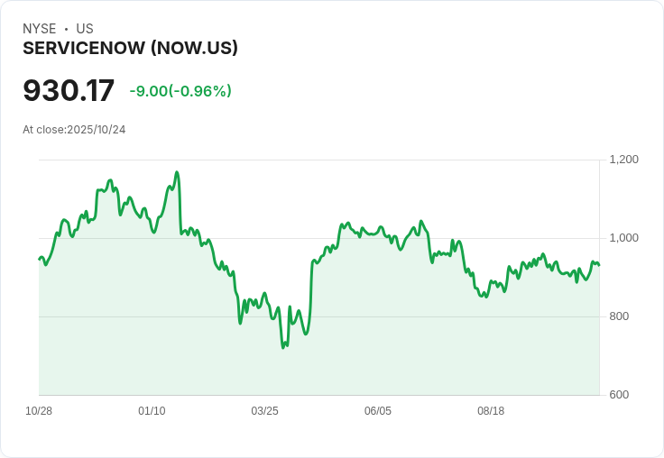
Task: Click the US market label
Action: pos(85,29)
